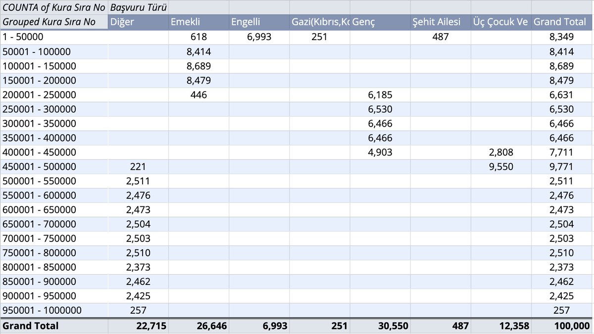Click Grand Total value 6,631

(x=562, y=95)
